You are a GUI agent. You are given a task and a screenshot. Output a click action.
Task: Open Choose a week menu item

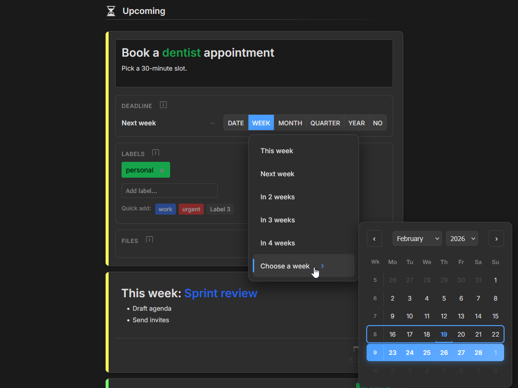[304, 266]
